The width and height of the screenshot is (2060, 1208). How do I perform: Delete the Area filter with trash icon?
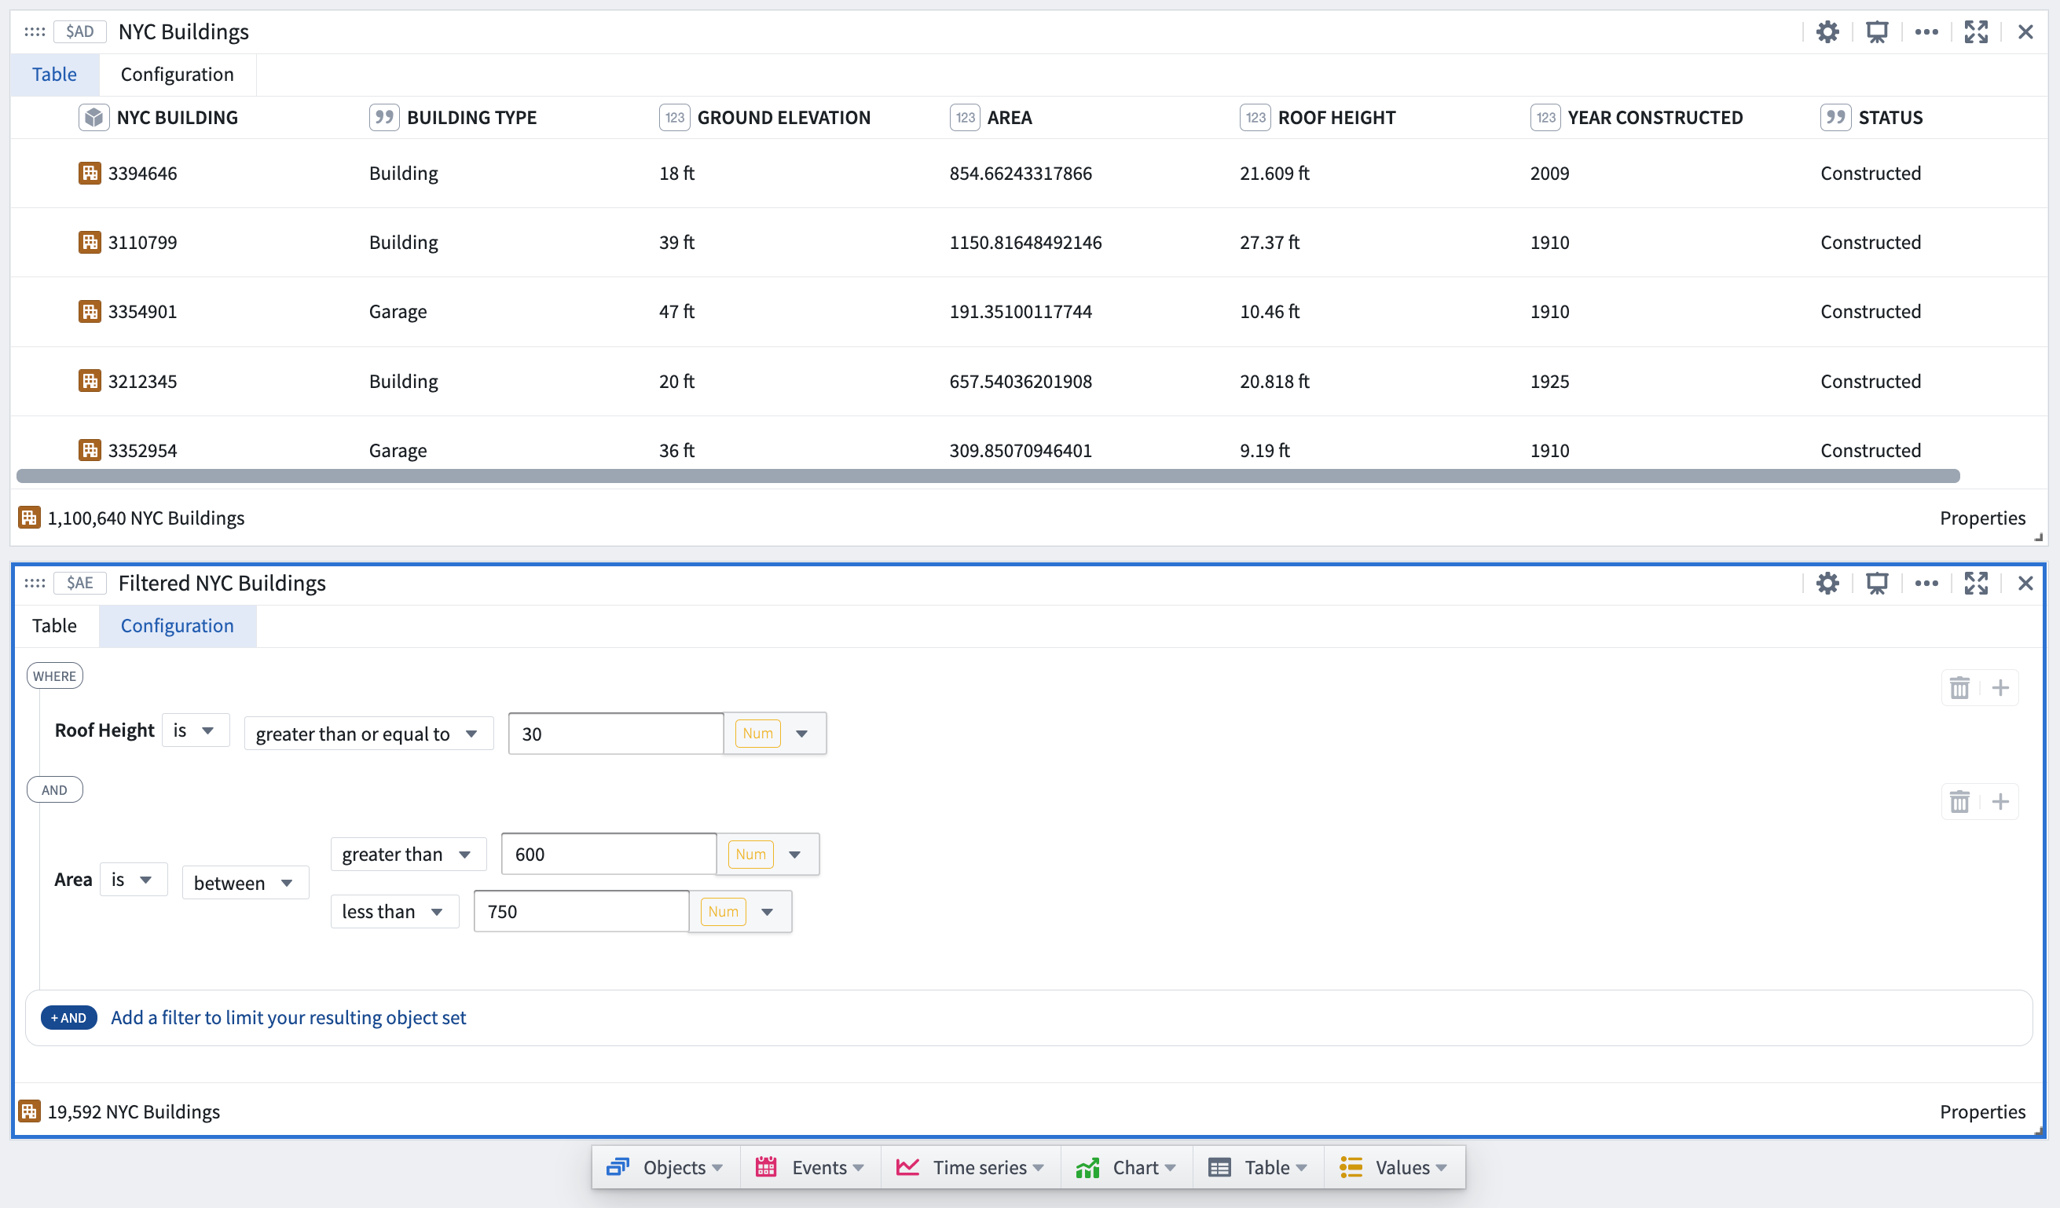click(1959, 801)
